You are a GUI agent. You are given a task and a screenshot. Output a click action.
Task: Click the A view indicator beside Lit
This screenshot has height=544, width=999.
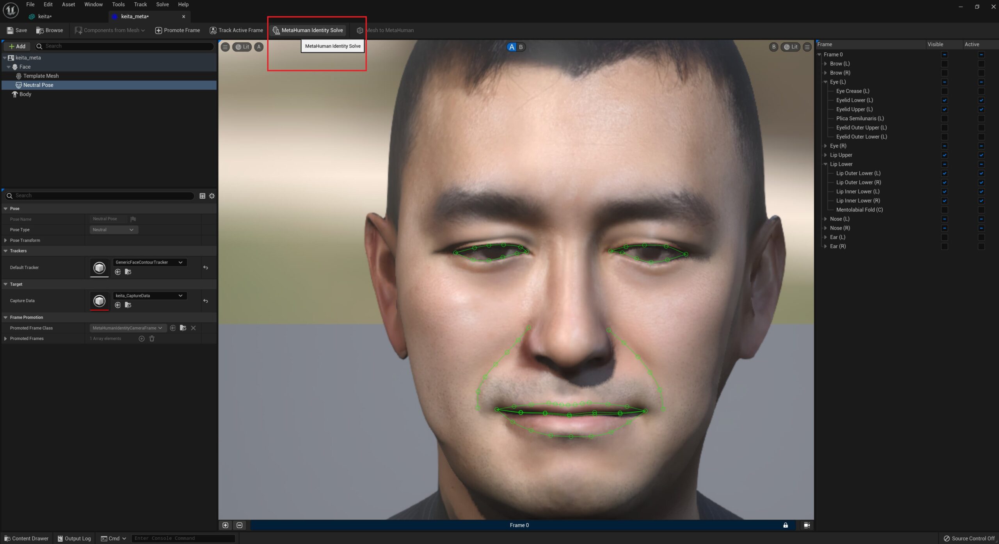[259, 47]
